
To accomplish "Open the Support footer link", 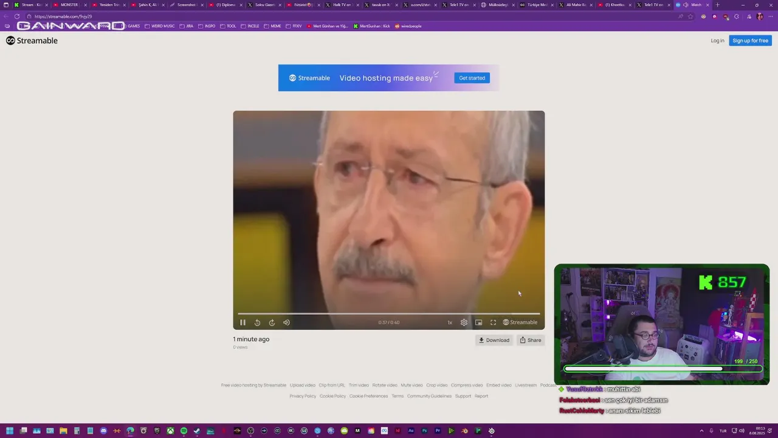I will (x=463, y=396).
